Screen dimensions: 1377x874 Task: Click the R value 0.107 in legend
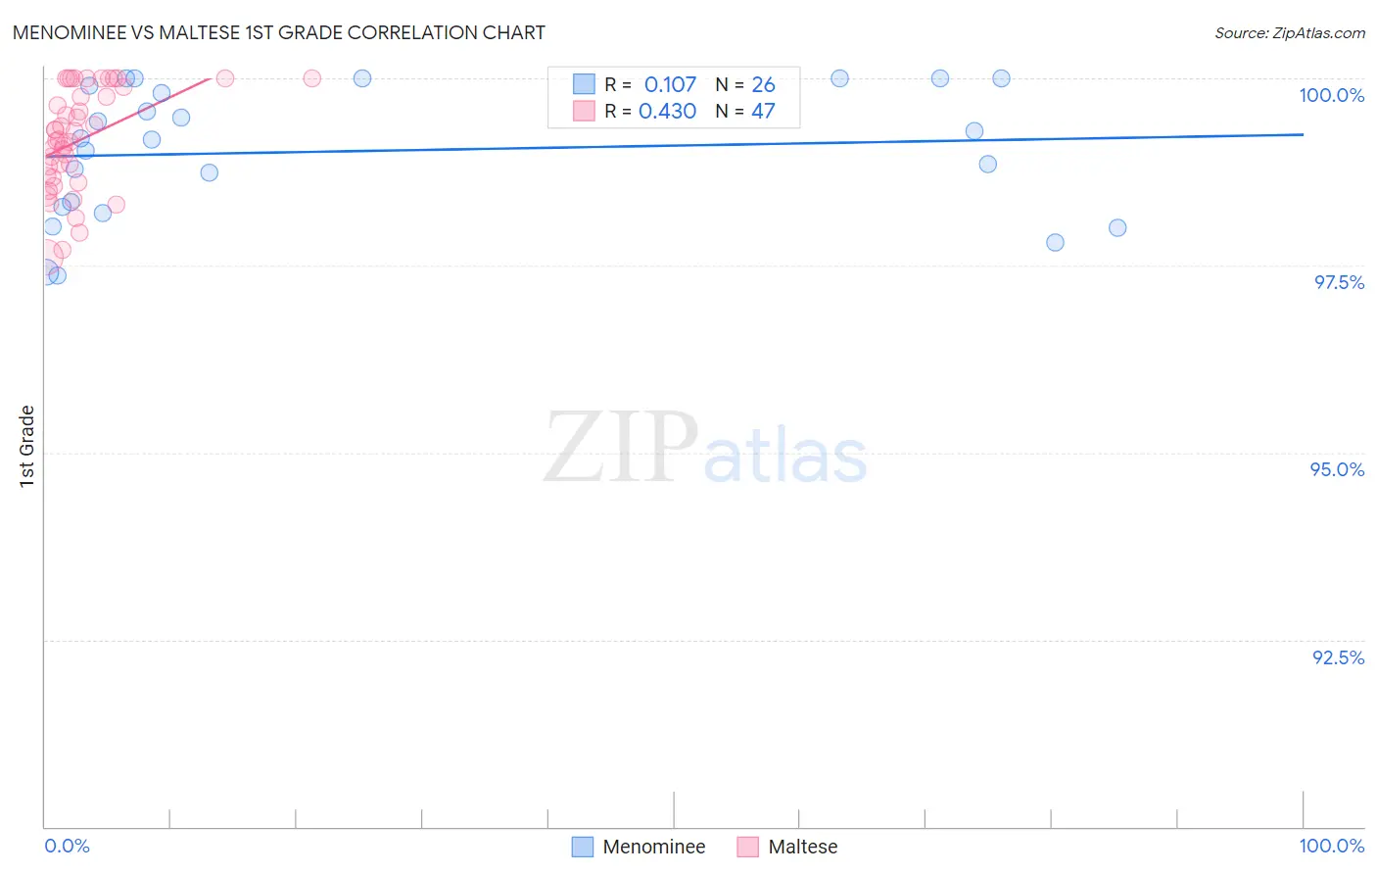tap(670, 84)
